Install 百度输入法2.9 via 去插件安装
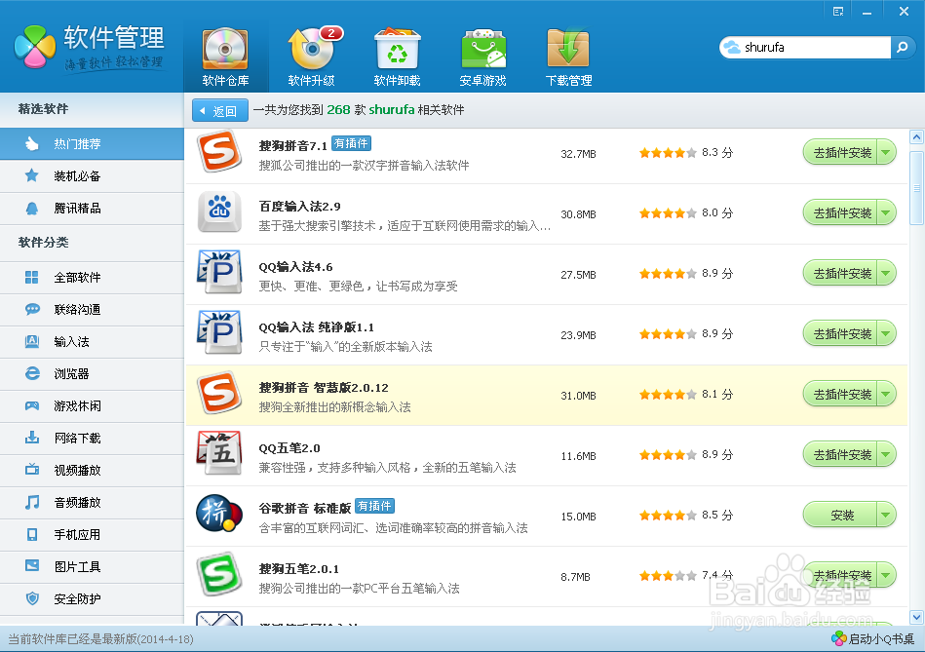 [840, 213]
